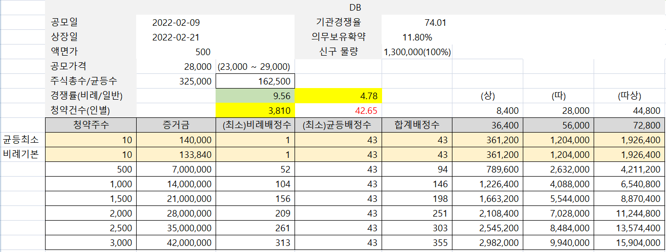
Task: Select the 14,000,000 deposit cell
Action: (x=176, y=184)
